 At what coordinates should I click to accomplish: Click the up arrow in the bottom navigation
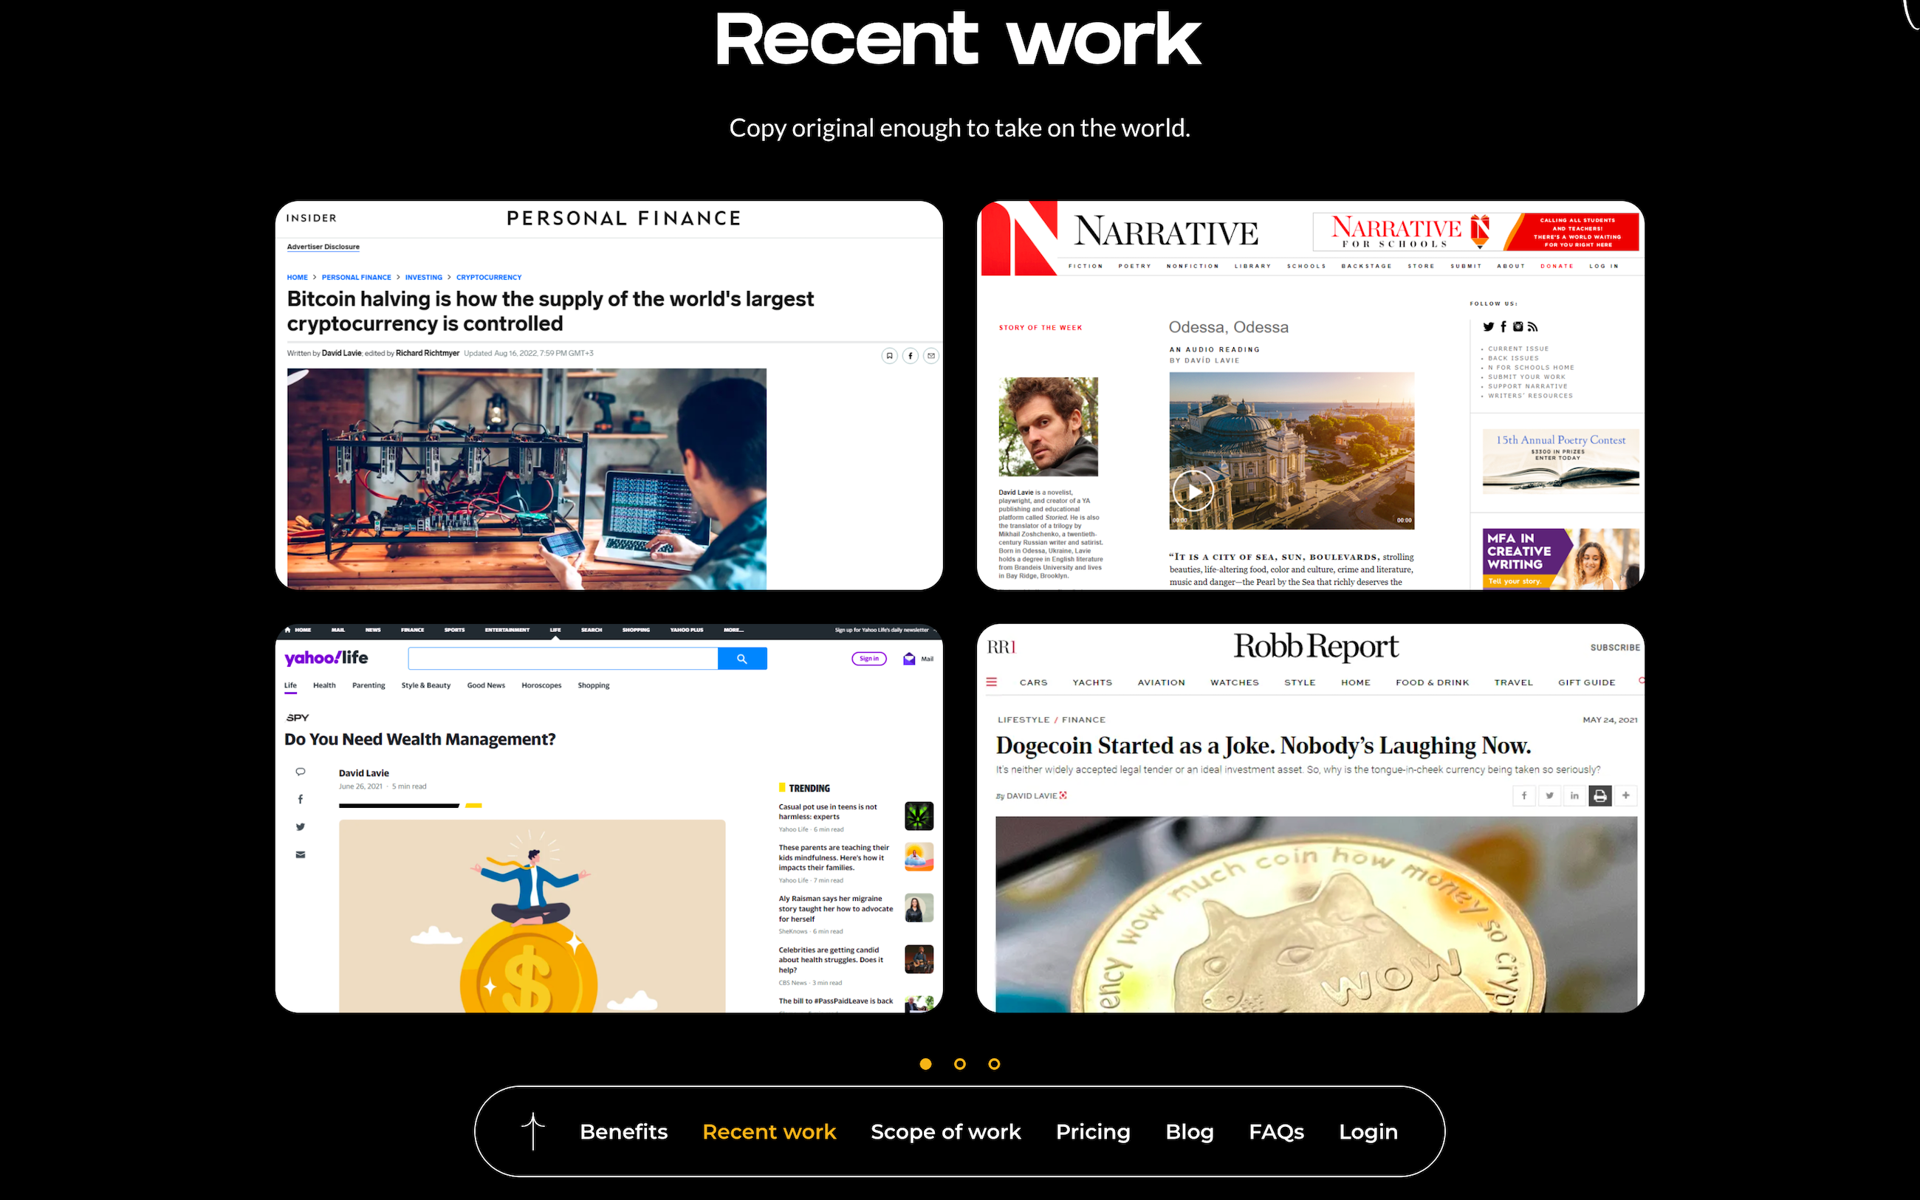pos(533,1131)
